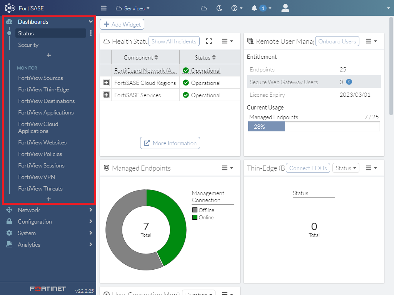
Task: Expand the FortiSASE Services row
Action: pos(106,95)
